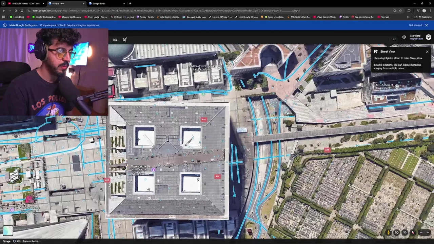Click Get started in the banner
The height and width of the screenshot is (244, 434).
[x=415, y=25]
